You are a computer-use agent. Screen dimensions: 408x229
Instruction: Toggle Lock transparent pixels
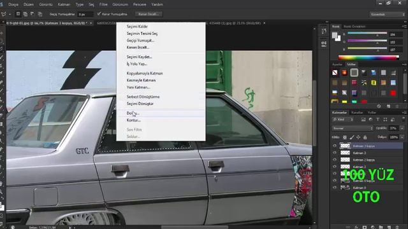344,137
